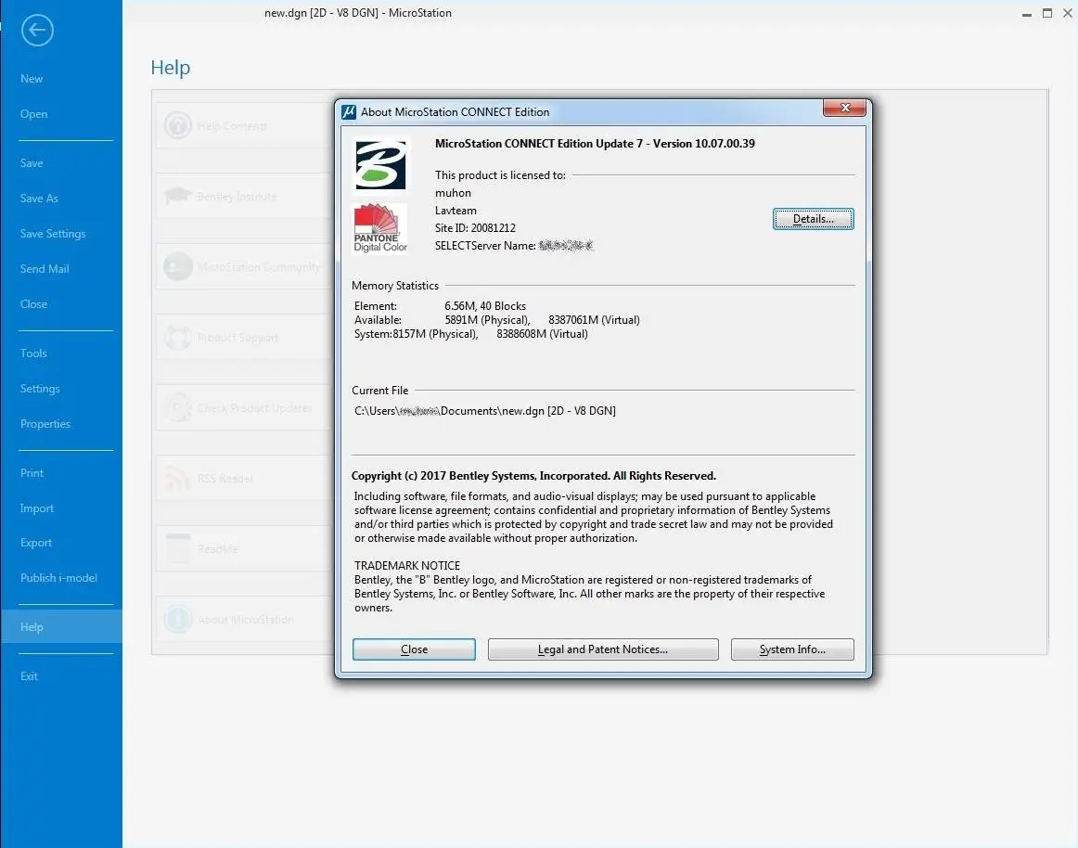Viewport: 1078px width, 848px height.
Task: Click Exit in the sidebar
Action: (x=29, y=676)
